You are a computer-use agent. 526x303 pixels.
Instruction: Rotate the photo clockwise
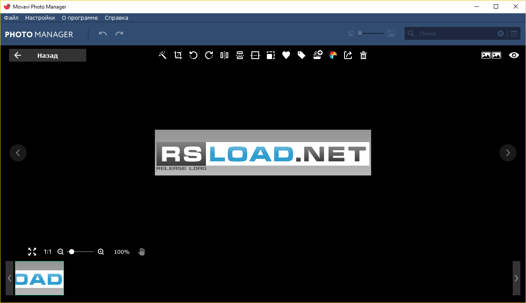[x=209, y=55]
